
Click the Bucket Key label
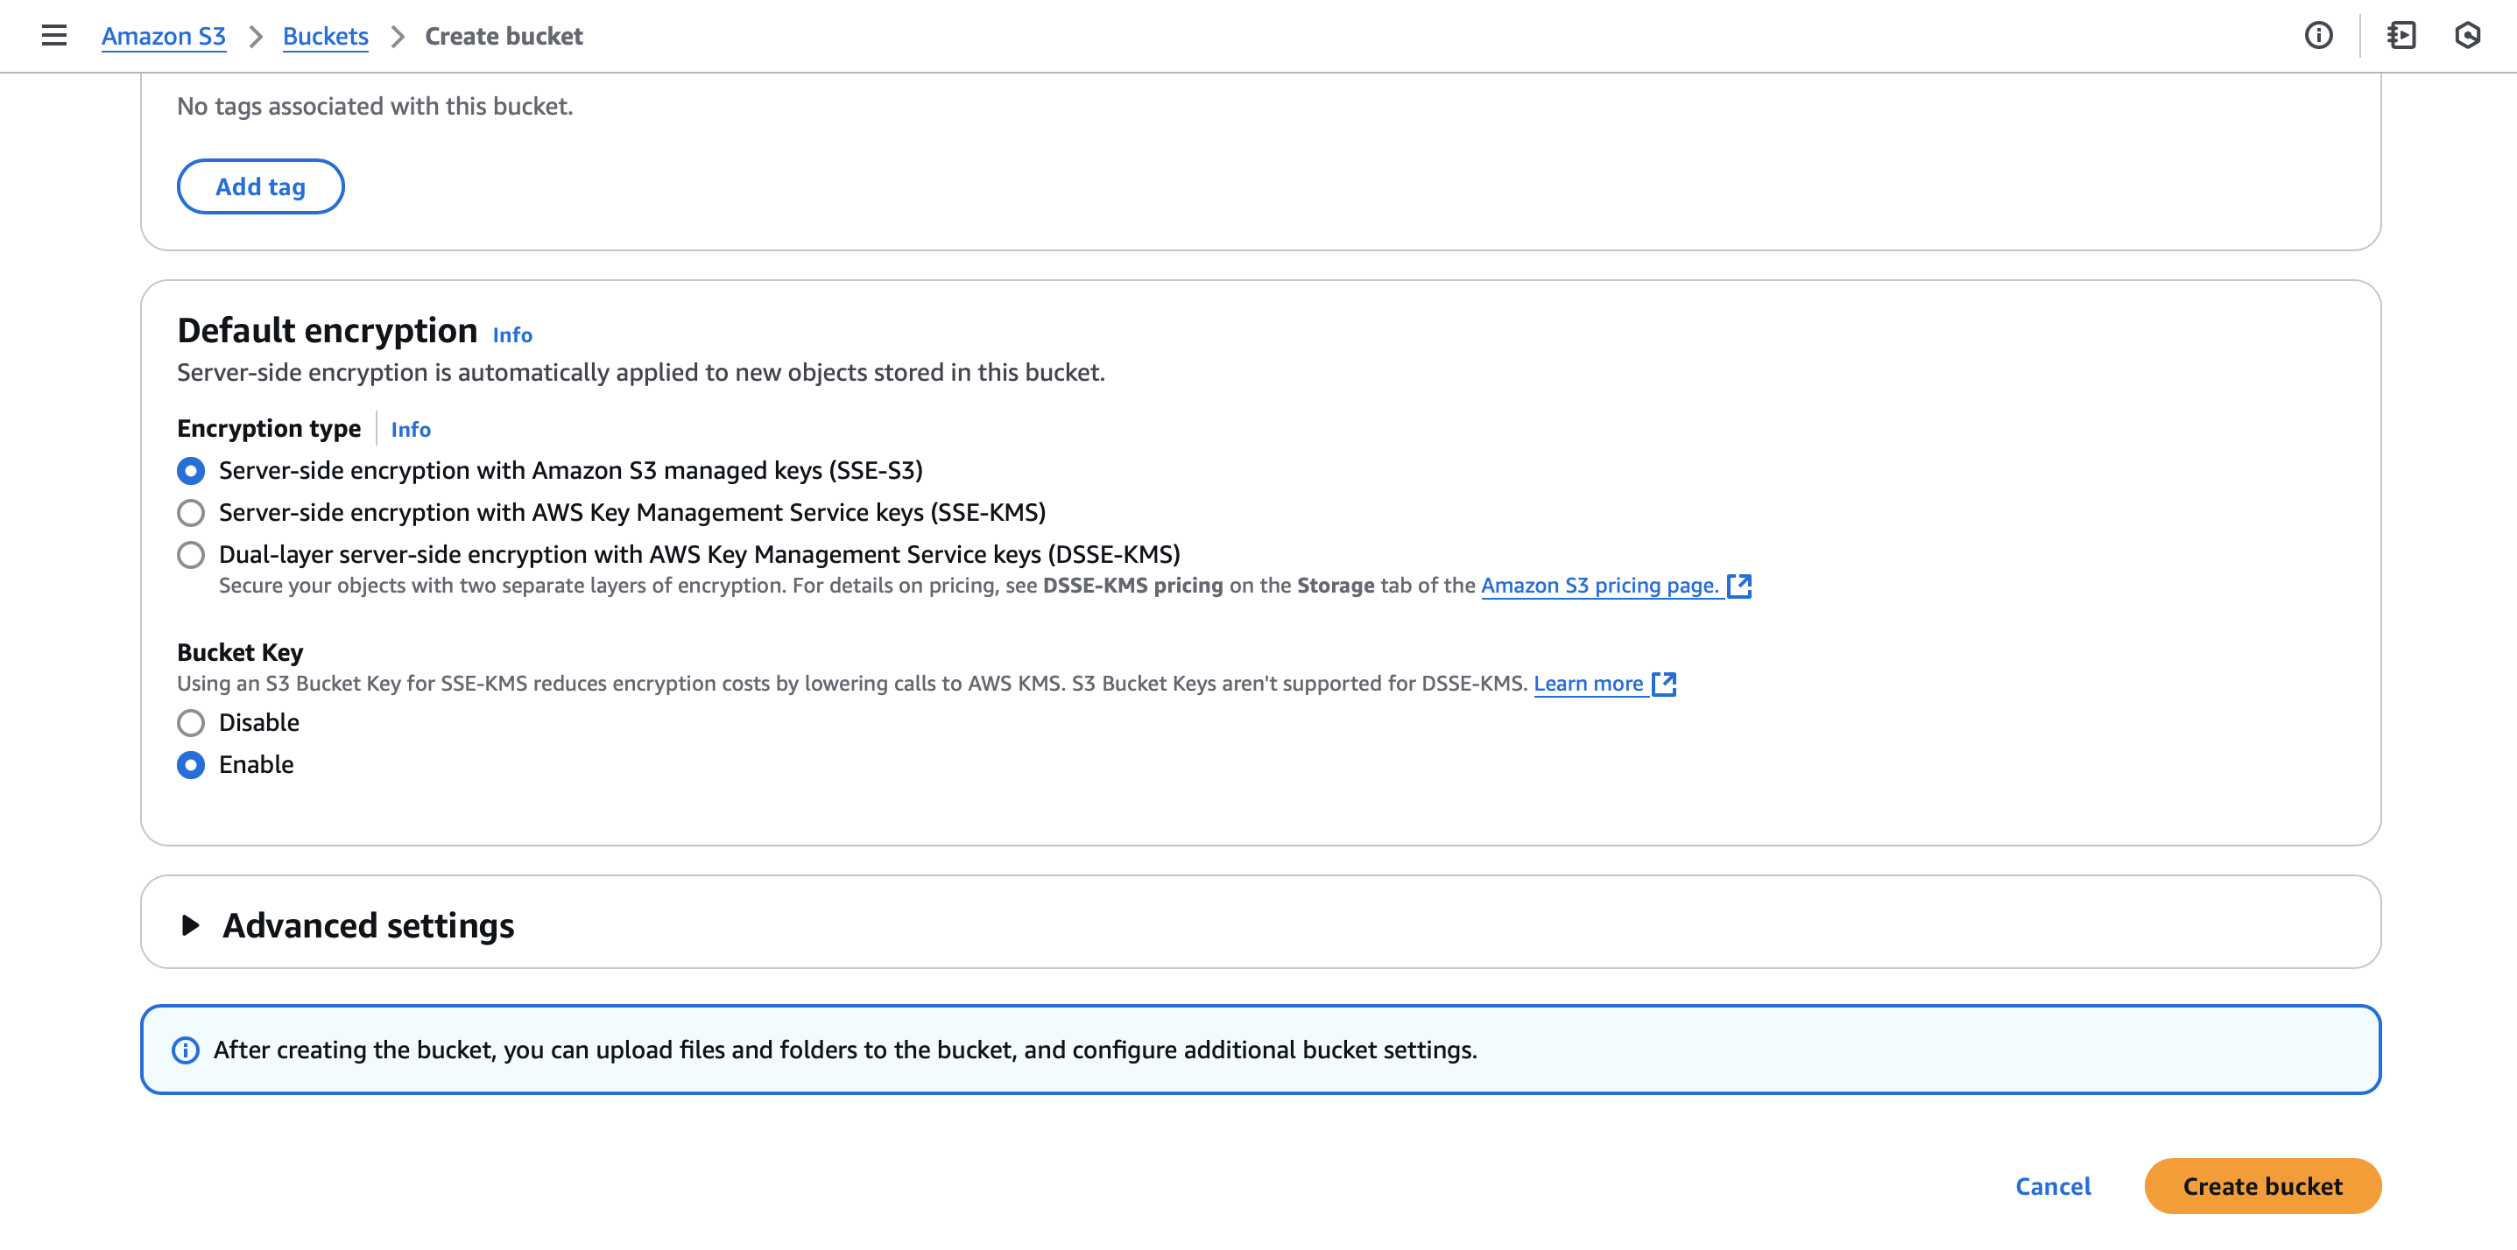click(240, 652)
